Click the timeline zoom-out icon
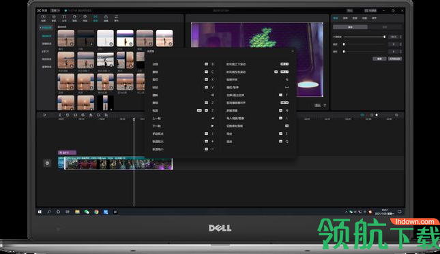This screenshot has width=440, height=254. click(x=372, y=115)
